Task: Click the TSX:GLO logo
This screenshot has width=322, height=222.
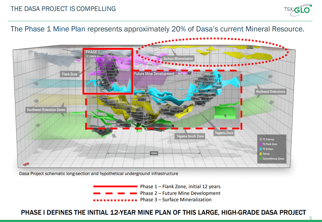Action: (x=298, y=10)
